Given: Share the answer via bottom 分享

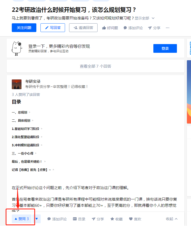Looking at the screenshot, I should point(98,219).
